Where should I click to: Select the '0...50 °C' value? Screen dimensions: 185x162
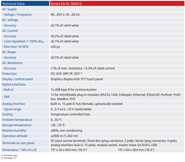point(56,120)
